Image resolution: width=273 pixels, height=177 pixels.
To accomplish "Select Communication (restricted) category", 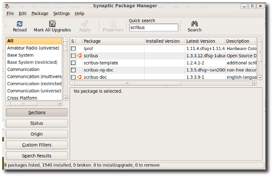I will (35, 84).
